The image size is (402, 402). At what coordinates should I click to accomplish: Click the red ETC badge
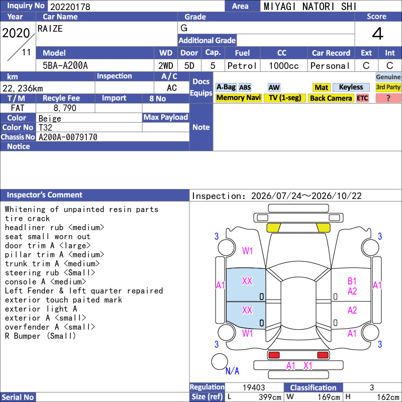click(362, 98)
